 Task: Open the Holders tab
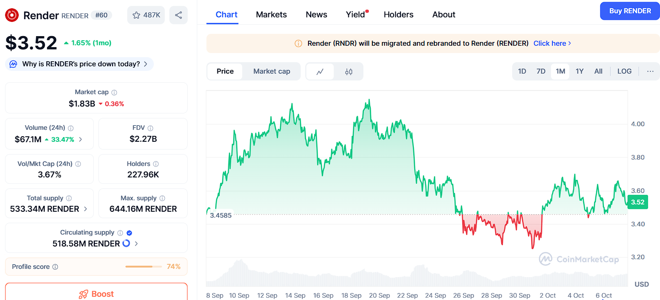click(398, 15)
